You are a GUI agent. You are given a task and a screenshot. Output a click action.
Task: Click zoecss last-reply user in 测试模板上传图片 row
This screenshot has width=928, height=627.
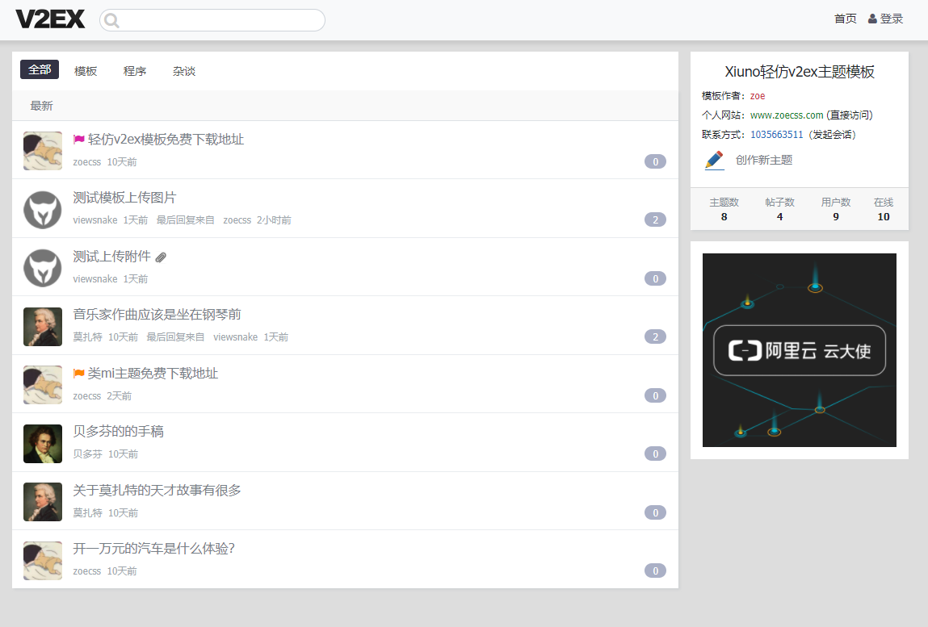[237, 220]
